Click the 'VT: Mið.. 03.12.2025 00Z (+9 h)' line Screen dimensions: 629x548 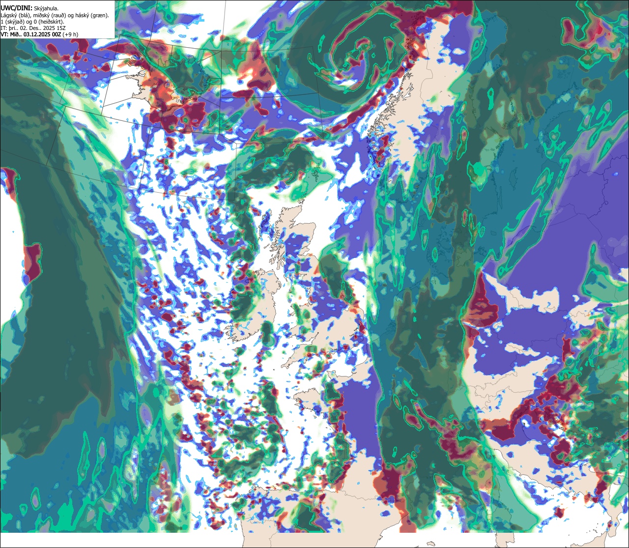tap(39, 34)
